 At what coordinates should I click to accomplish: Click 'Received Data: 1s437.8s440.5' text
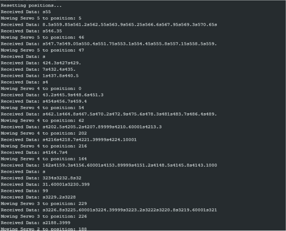tap(40, 76)
